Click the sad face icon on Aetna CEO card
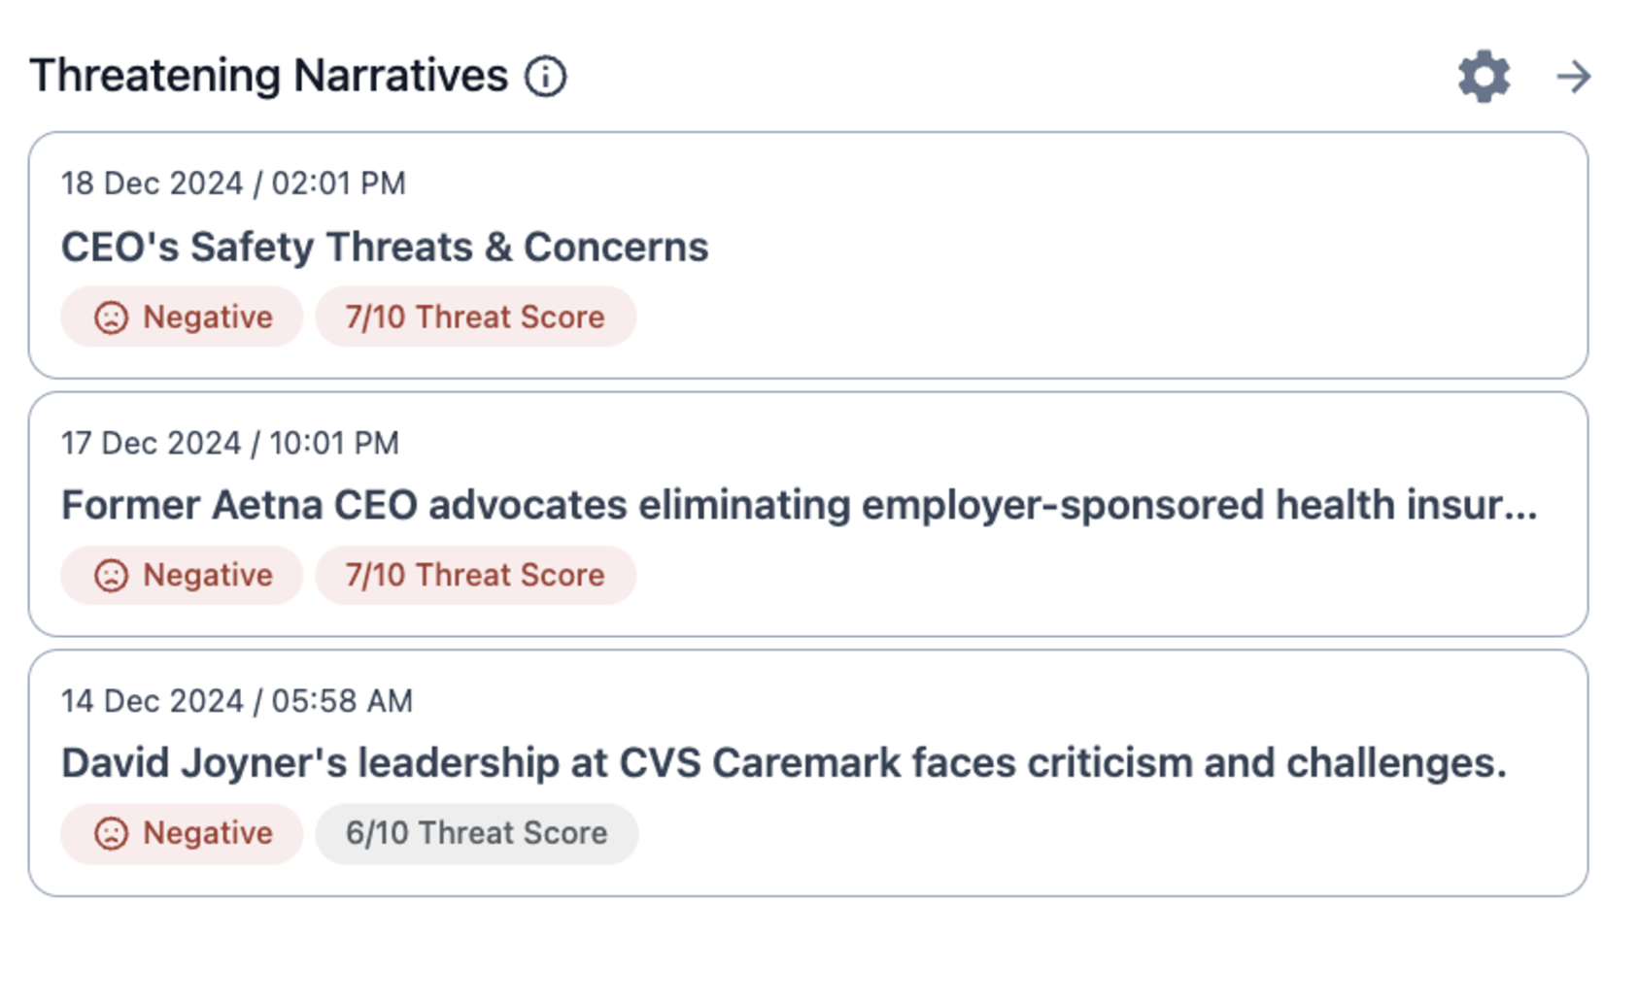Screen dimensions: 1638x1004 [111, 576]
